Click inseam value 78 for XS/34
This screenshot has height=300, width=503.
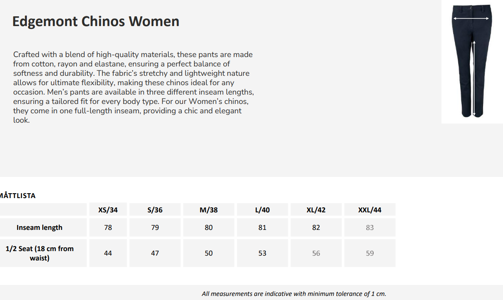tap(108, 227)
